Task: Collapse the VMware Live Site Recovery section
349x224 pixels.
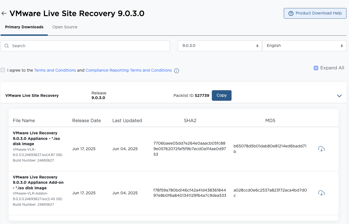Action: pos(339,96)
